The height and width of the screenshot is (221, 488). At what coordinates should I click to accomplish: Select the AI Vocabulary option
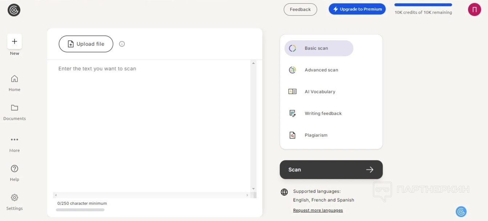coord(320,92)
